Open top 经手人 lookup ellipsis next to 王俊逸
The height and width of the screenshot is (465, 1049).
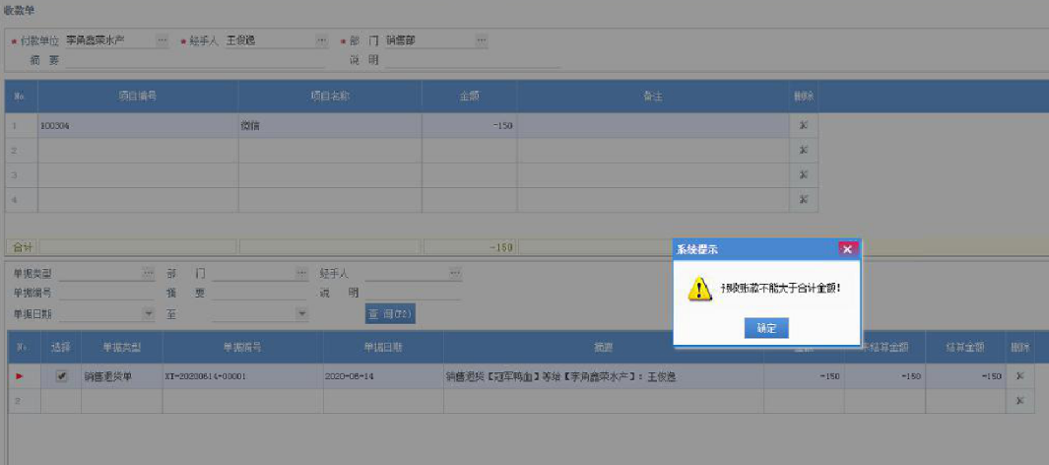[x=321, y=40]
